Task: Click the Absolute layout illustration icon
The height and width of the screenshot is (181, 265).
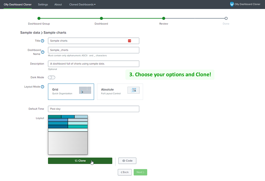Action: 134,90
